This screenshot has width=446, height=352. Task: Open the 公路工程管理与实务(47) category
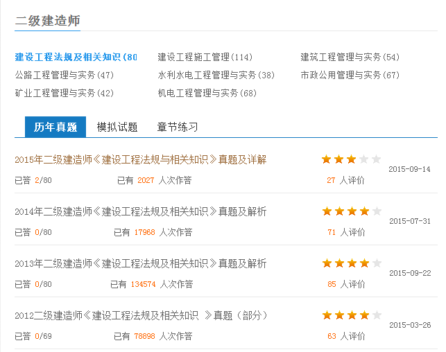pos(65,75)
